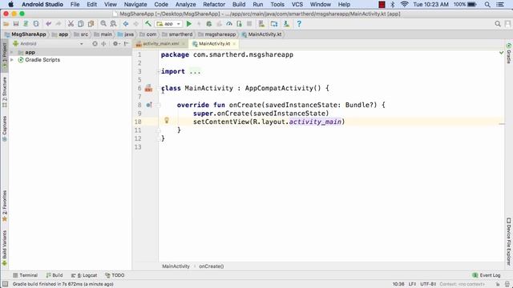Open the Build menu
This screenshot has height=288, width=513.
239,5
